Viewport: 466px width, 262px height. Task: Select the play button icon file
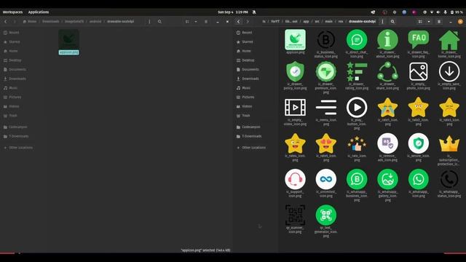pos(357,108)
